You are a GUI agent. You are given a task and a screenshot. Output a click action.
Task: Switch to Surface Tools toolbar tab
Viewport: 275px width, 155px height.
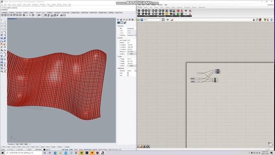click(75, 12)
